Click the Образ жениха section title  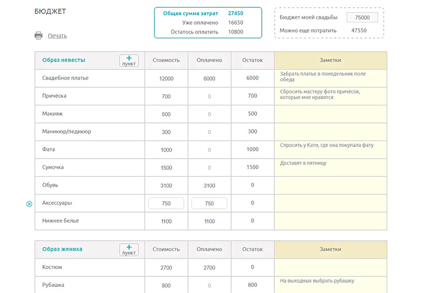pyautogui.click(x=62, y=249)
